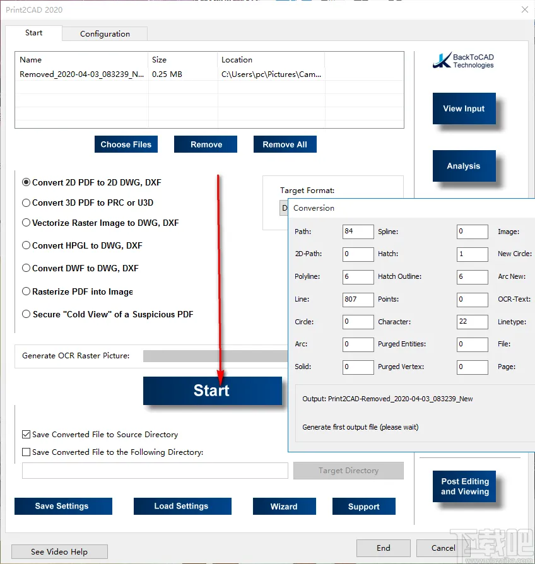Screen dimensions: 535x564
Task: Click the Conversion dialog title
Action: tap(314, 208)
